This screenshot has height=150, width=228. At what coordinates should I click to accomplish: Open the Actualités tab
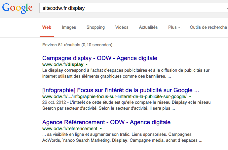[x=148, y=27]
